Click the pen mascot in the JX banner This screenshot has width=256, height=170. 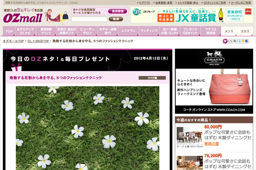click(x=221, y=15)
